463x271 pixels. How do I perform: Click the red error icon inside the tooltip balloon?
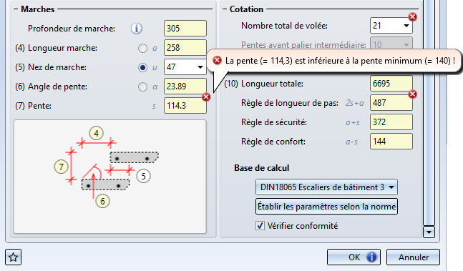click(218, 61)
